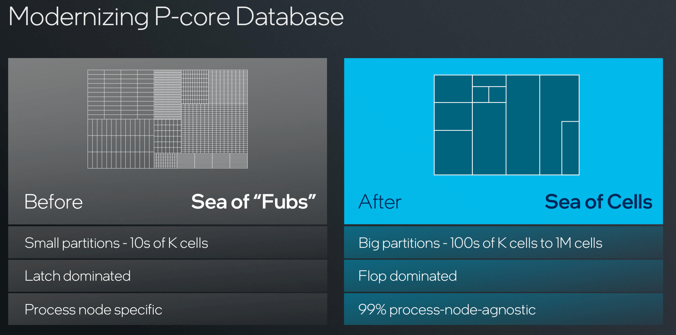
Task: Click the 'Sea of "Fubs"' heading
Action: [253, 202]
